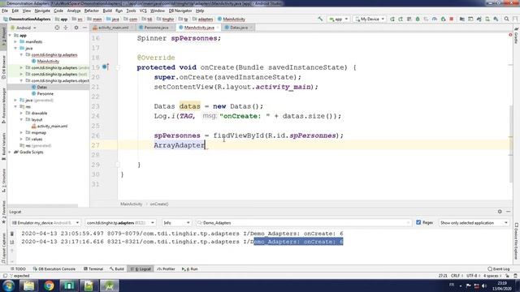
Task: Open the Analyze menu
Action: (74, 11)
